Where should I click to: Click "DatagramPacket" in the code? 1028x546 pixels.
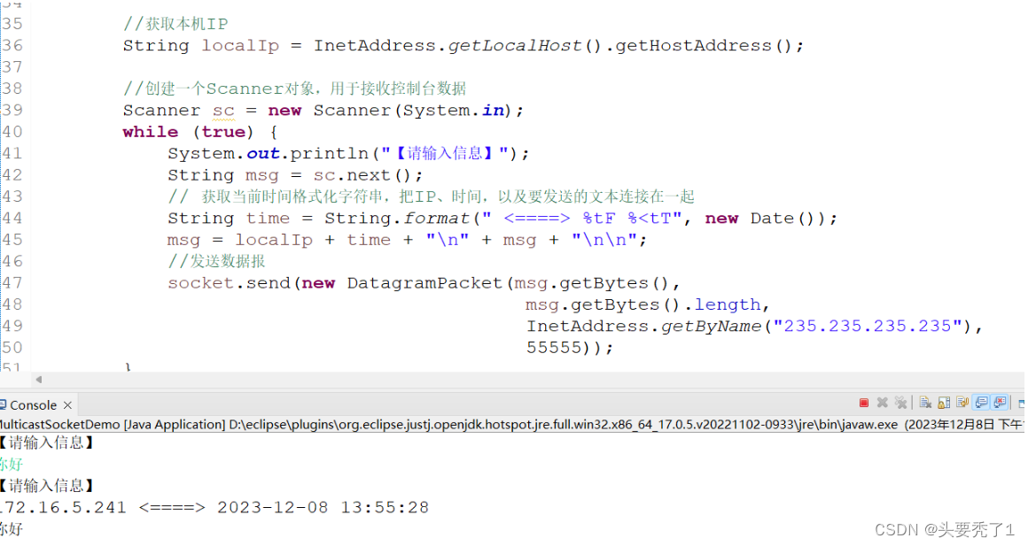tap(424, 283)
